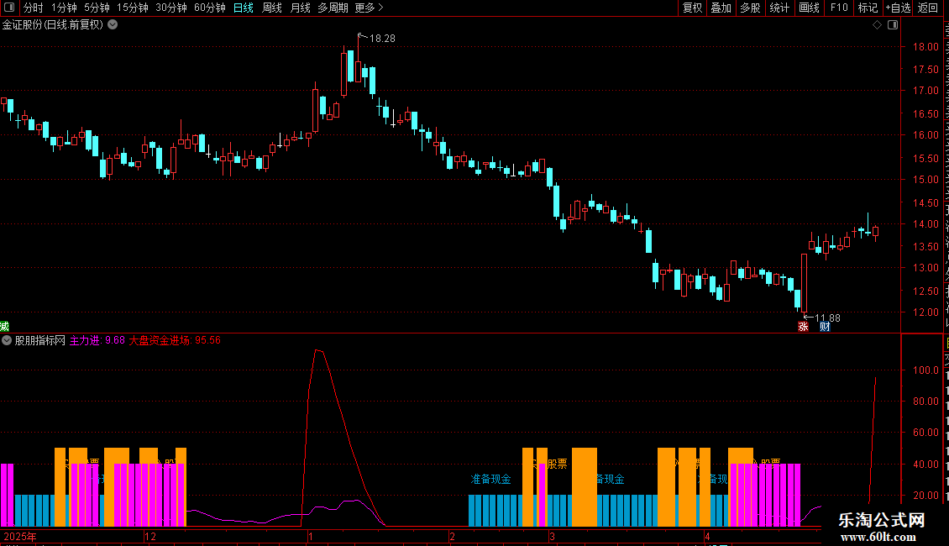Viewport: 949px width, 546px height.
Task: Switch to 周线 weekly chart tab
Action: pos(272,8)
